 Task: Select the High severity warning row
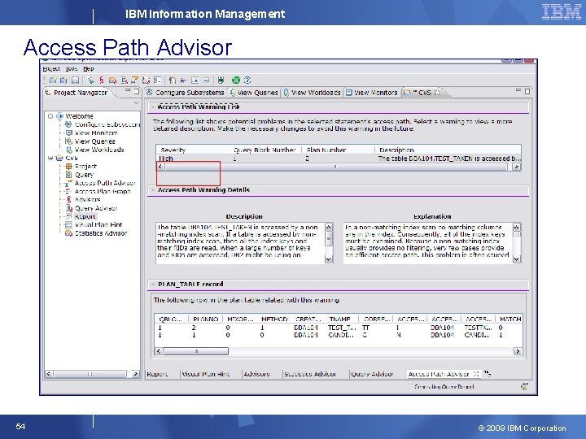[339, 159]
